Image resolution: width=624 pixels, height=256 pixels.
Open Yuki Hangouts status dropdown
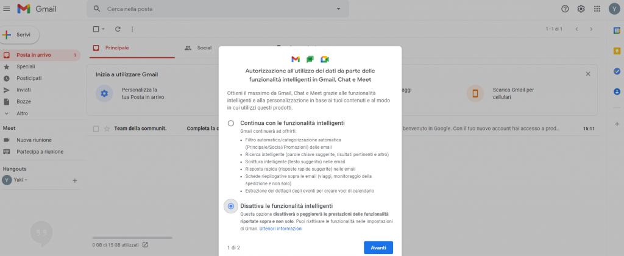pyautogui.click(x=26, y=180)
